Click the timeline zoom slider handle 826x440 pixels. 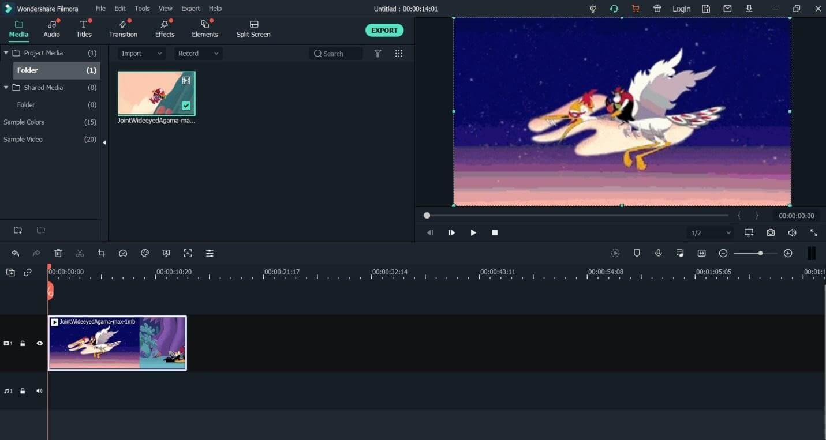[760, 253]
